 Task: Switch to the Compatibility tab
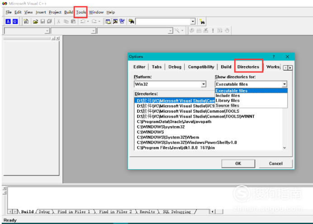pos(201,67)
